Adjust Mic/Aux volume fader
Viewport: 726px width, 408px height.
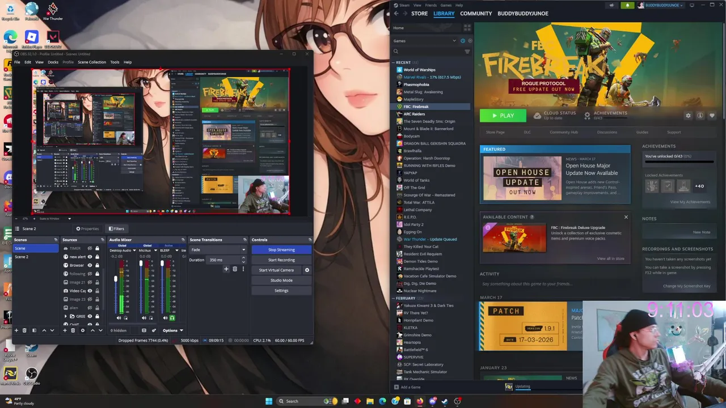coord(141,263)
